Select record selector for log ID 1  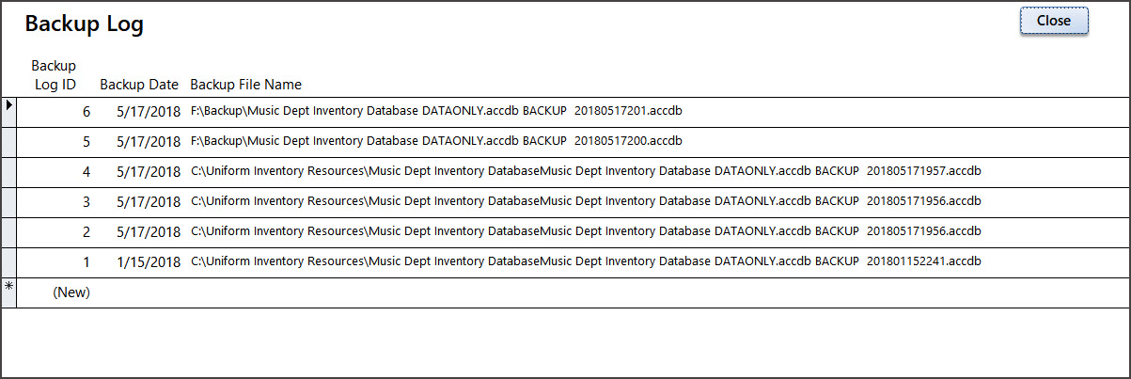pyautogui.click(x=8, y=261)
